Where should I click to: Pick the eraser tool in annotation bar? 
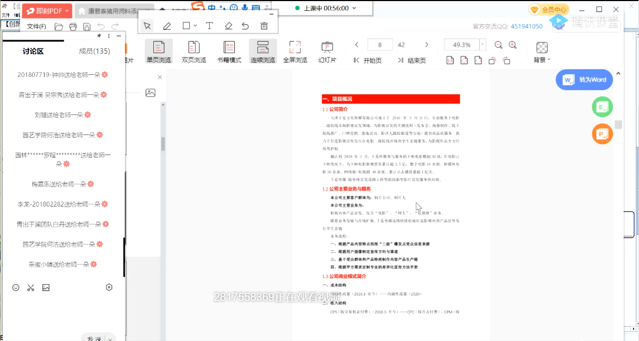point(228,26)
